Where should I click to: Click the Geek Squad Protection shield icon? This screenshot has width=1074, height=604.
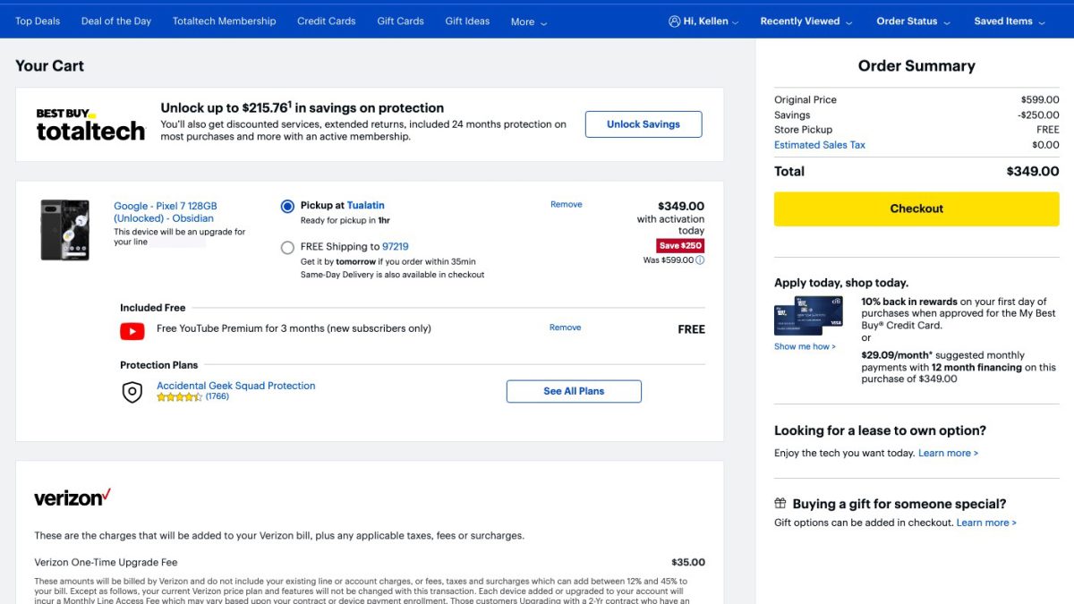click(132, 392)
